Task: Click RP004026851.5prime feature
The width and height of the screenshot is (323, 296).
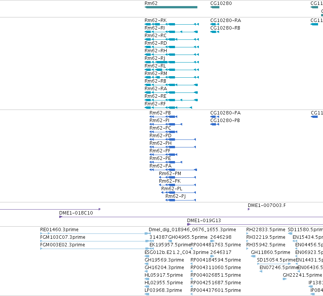Action: (x=192, y=279)
